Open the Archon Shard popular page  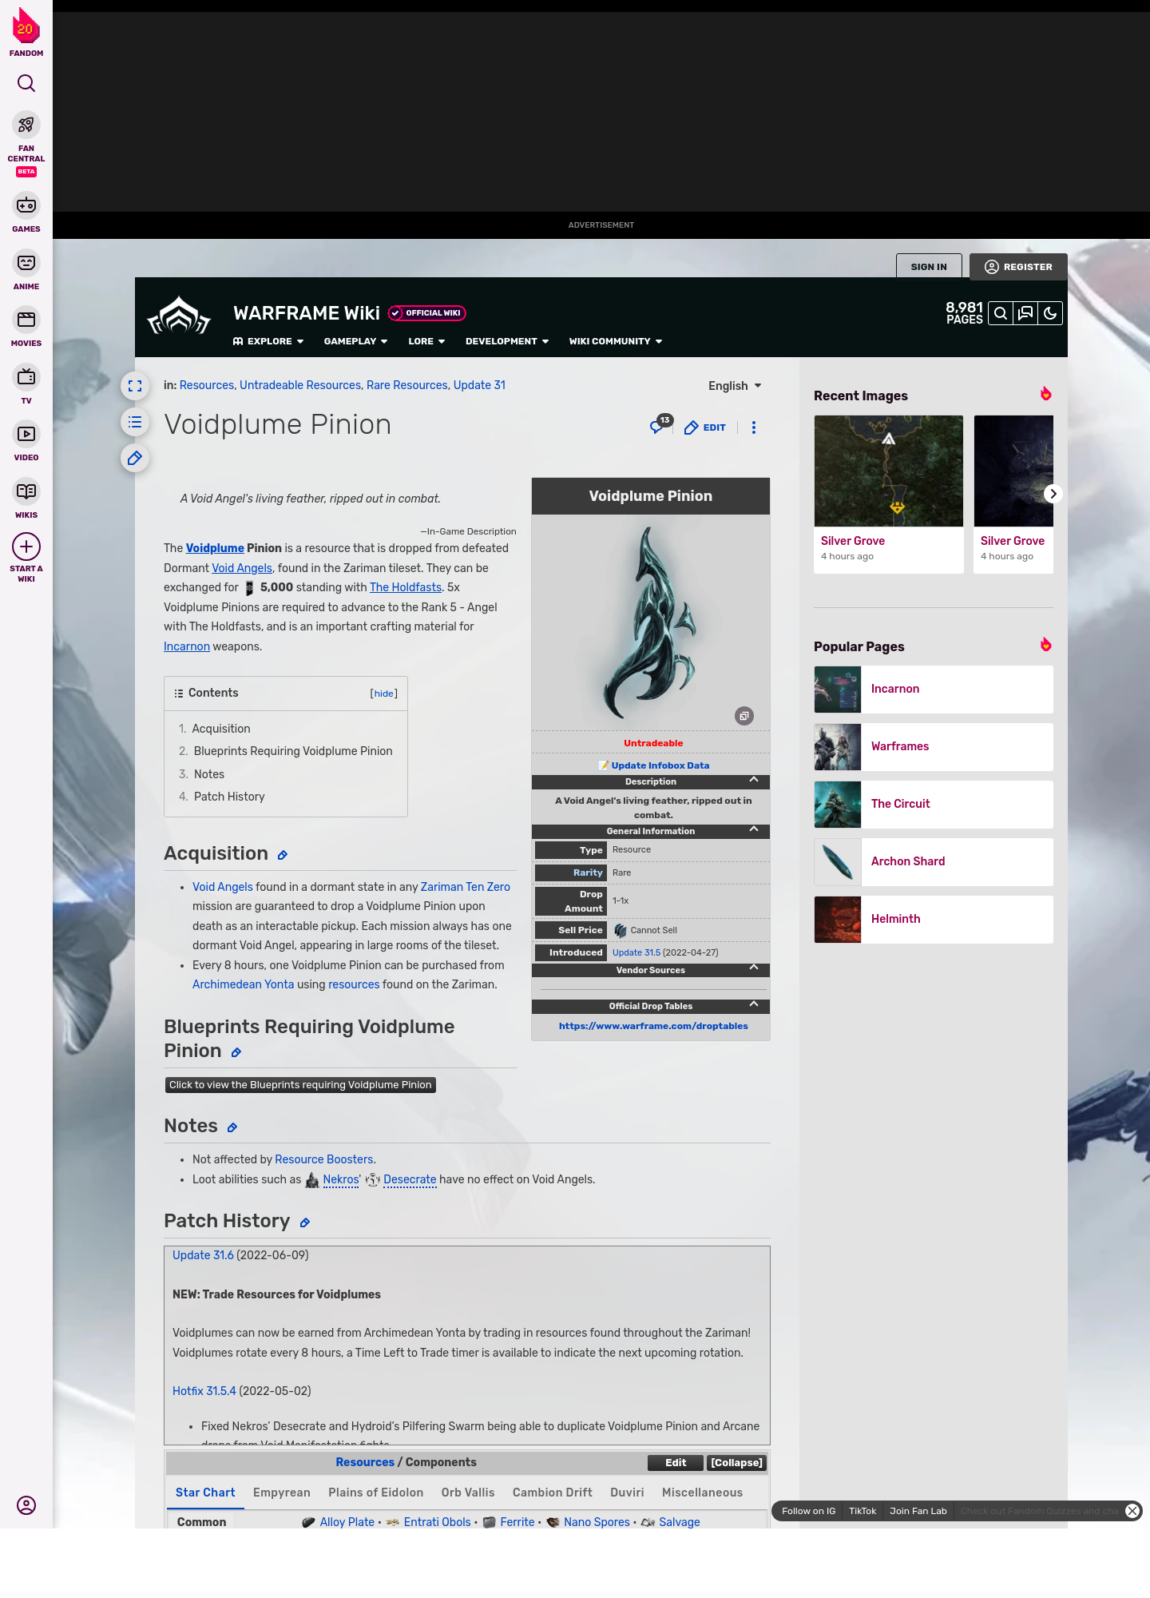tap(934, 861)
